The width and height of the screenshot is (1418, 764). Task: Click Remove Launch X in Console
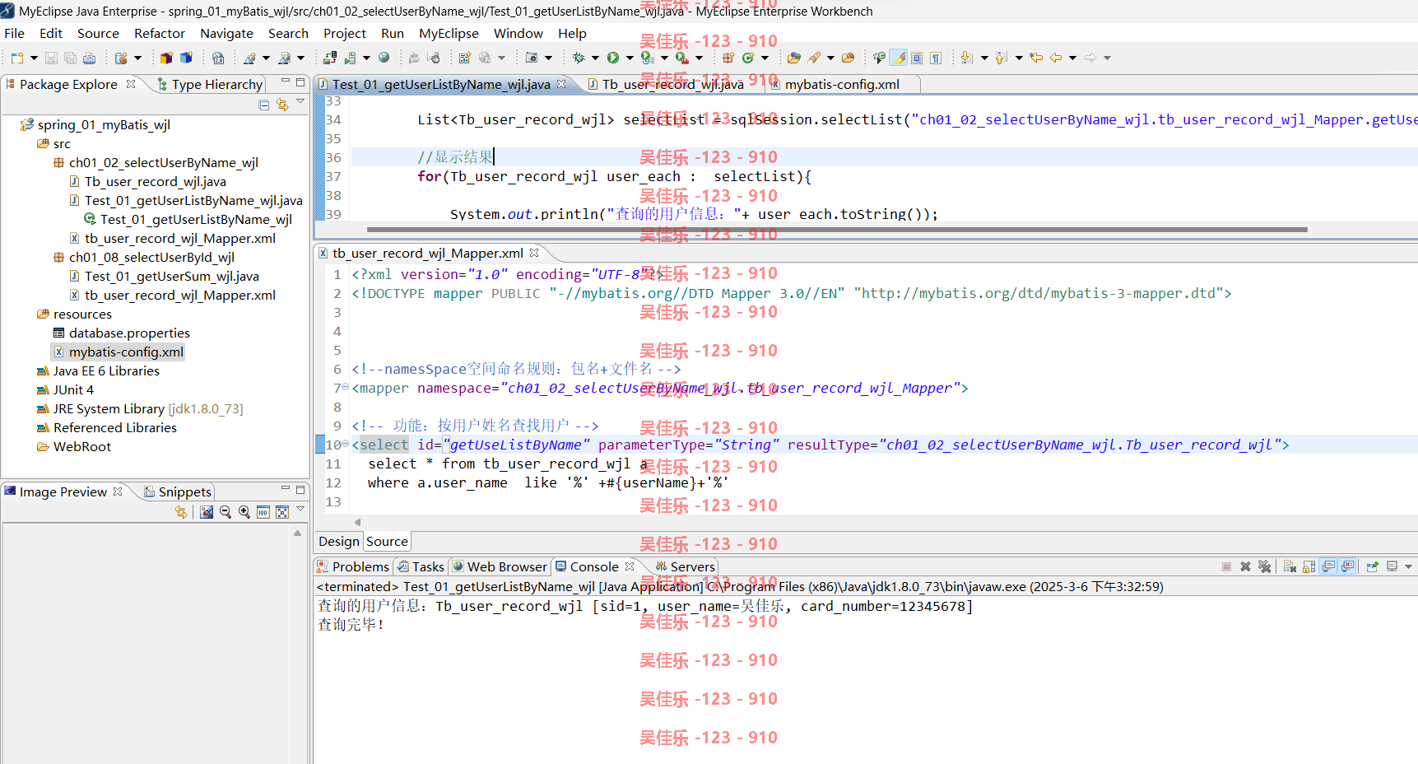tap(1245, 566)
